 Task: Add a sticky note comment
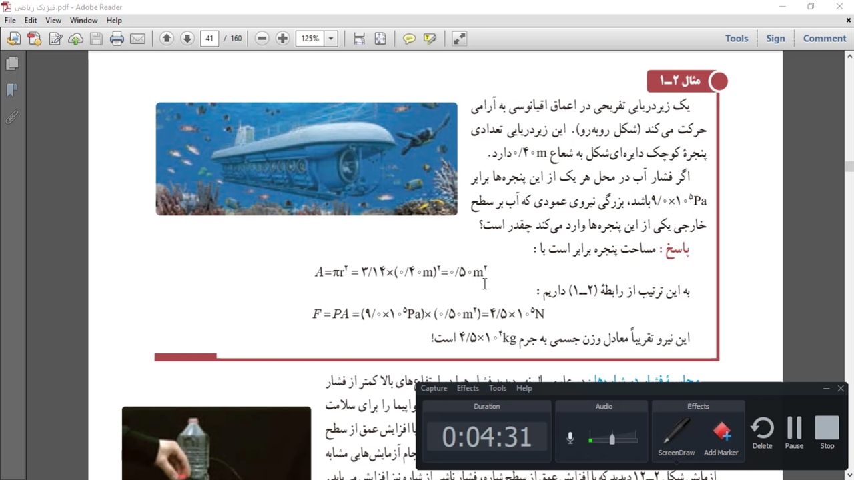409,39
